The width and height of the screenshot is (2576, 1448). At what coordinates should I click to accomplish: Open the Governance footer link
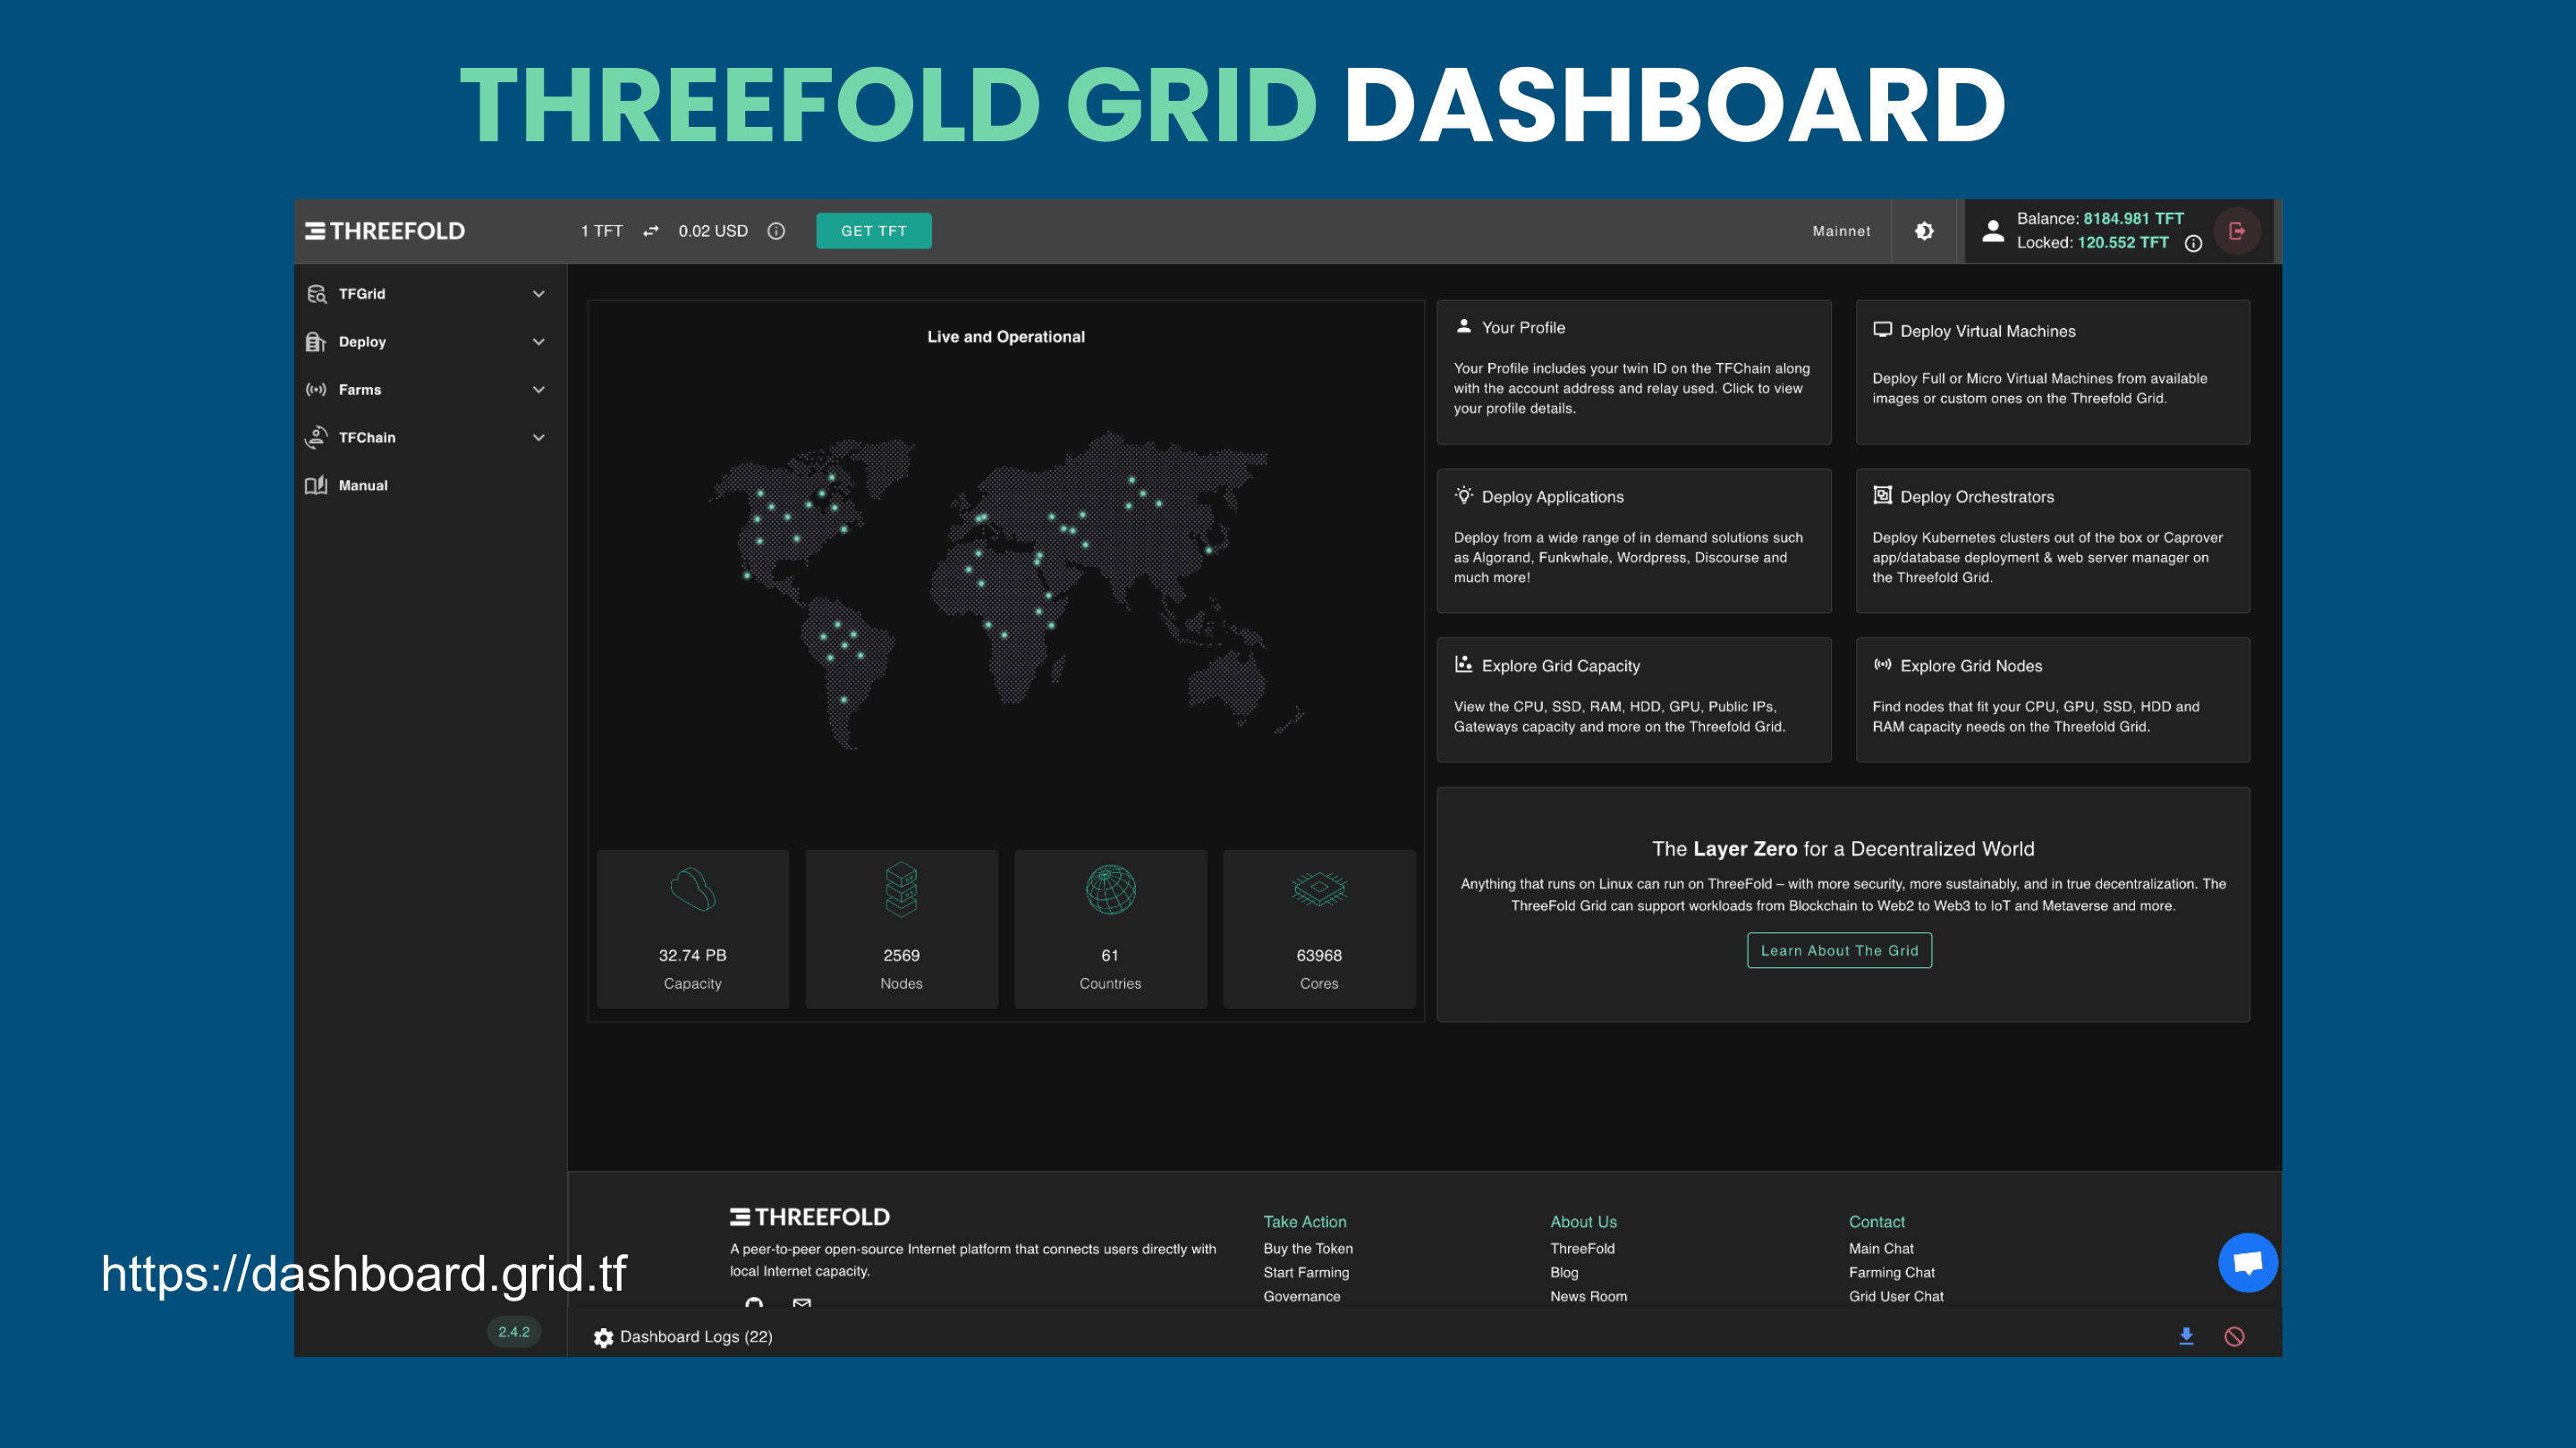coord(1301,1296)
